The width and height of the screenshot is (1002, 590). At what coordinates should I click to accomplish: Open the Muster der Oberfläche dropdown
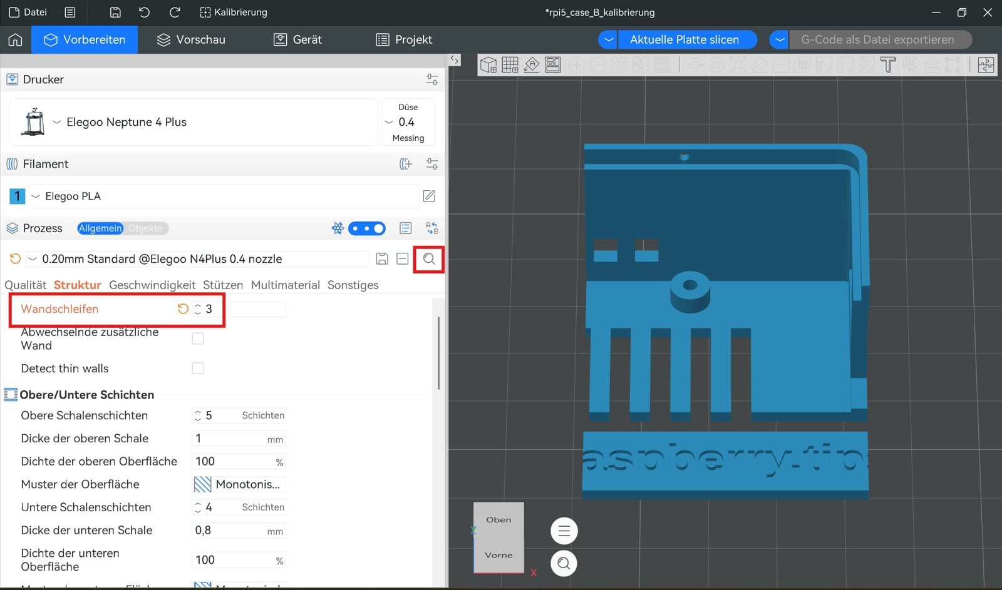click(239, 484)
